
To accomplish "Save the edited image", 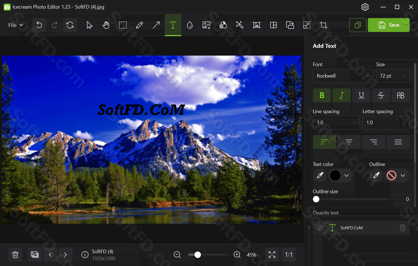I will click(389, 25).
